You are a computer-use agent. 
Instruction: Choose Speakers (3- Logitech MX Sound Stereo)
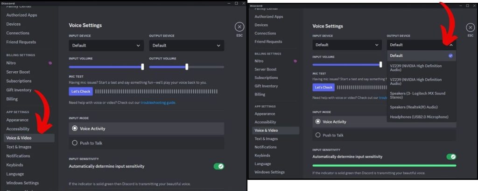click(x=422, y=95)
